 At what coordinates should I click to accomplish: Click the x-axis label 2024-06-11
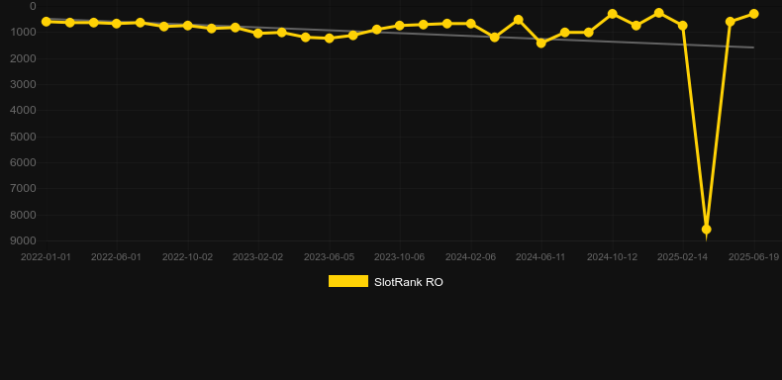[x=541, y=257]
